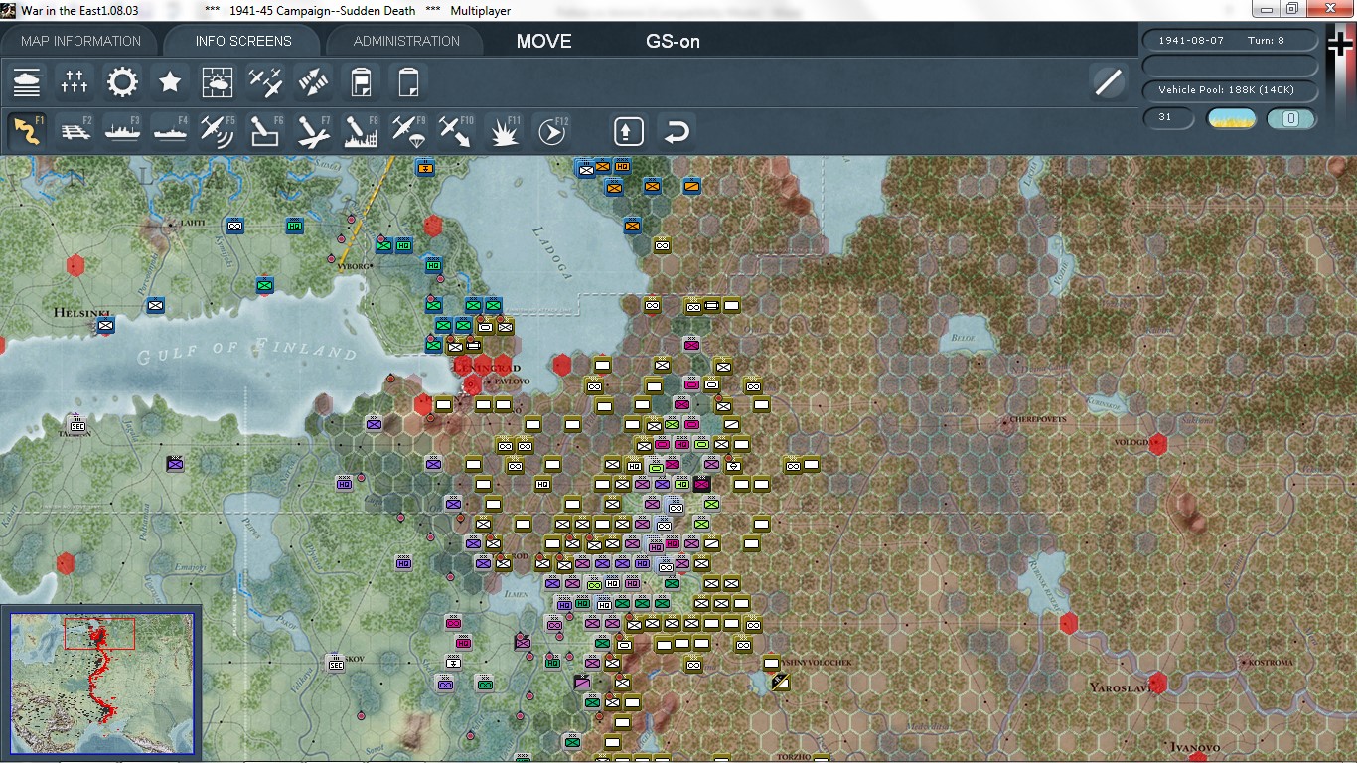1357x763 pixels.
Task: Open the MAP INFORMATION menu
Action: pos(79,41)
